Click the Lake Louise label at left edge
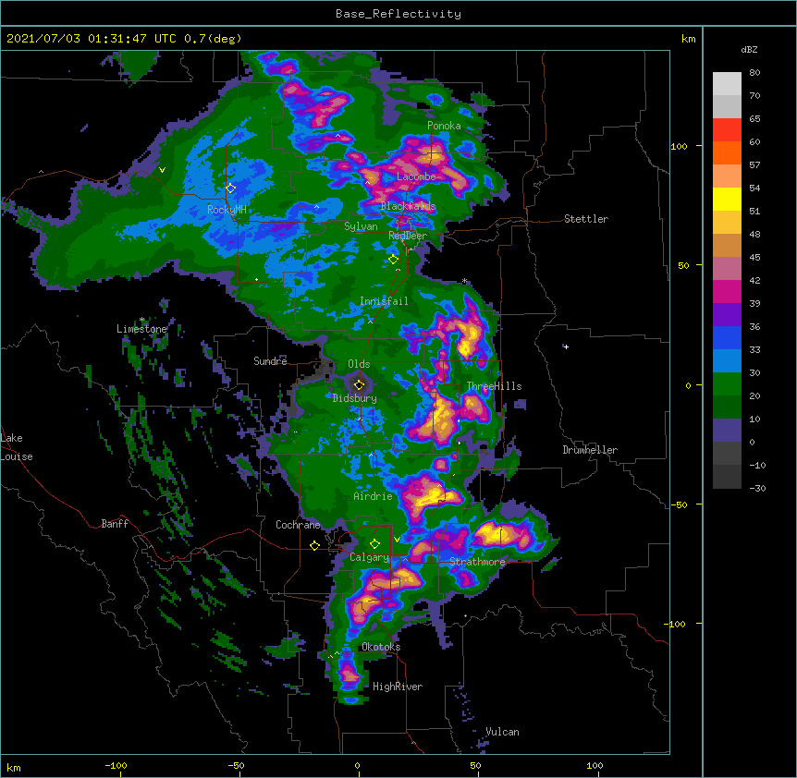Viewport: 797px width, 778px height. coord(17,447)
